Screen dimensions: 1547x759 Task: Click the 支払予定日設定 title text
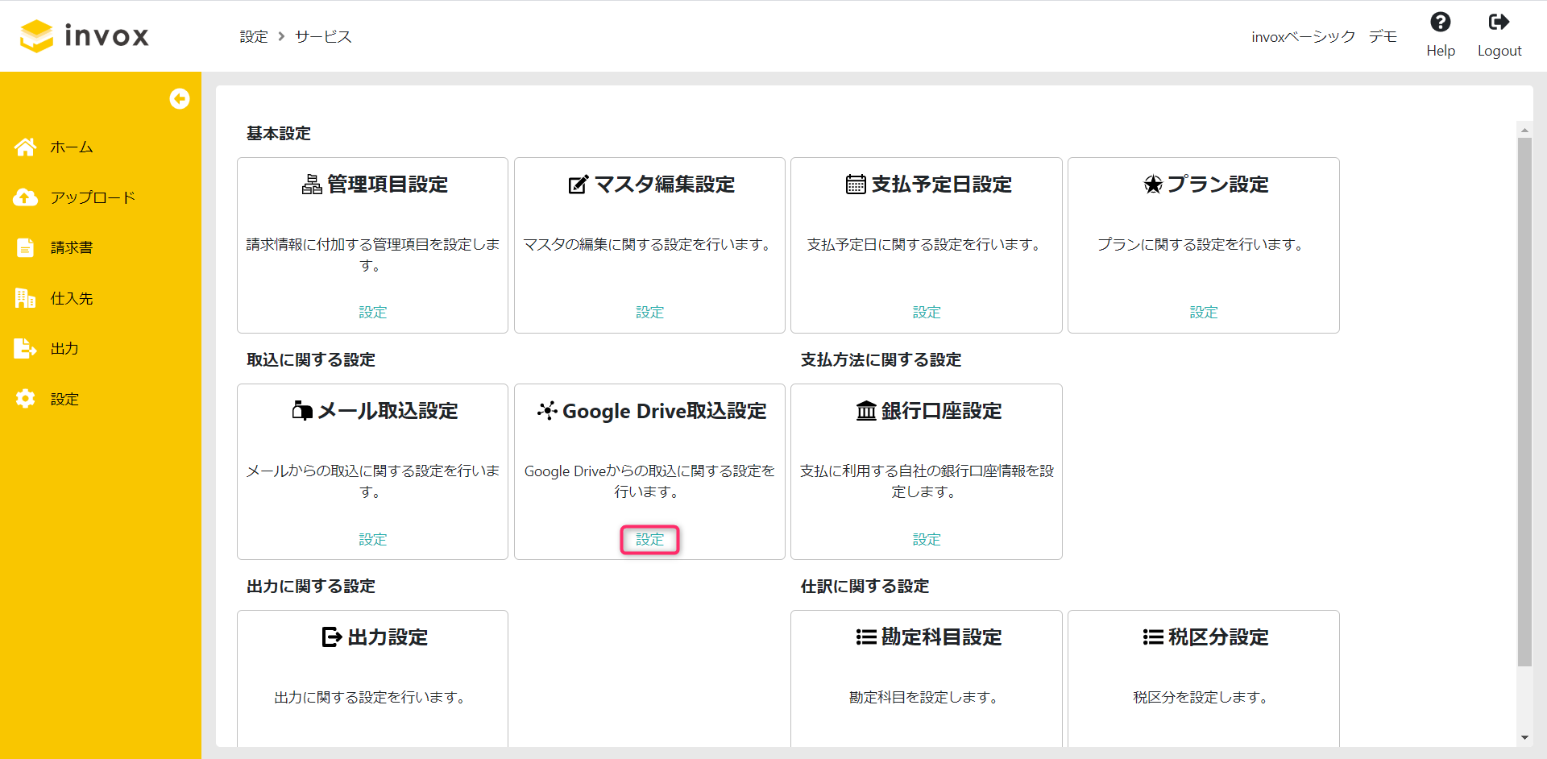942,185
